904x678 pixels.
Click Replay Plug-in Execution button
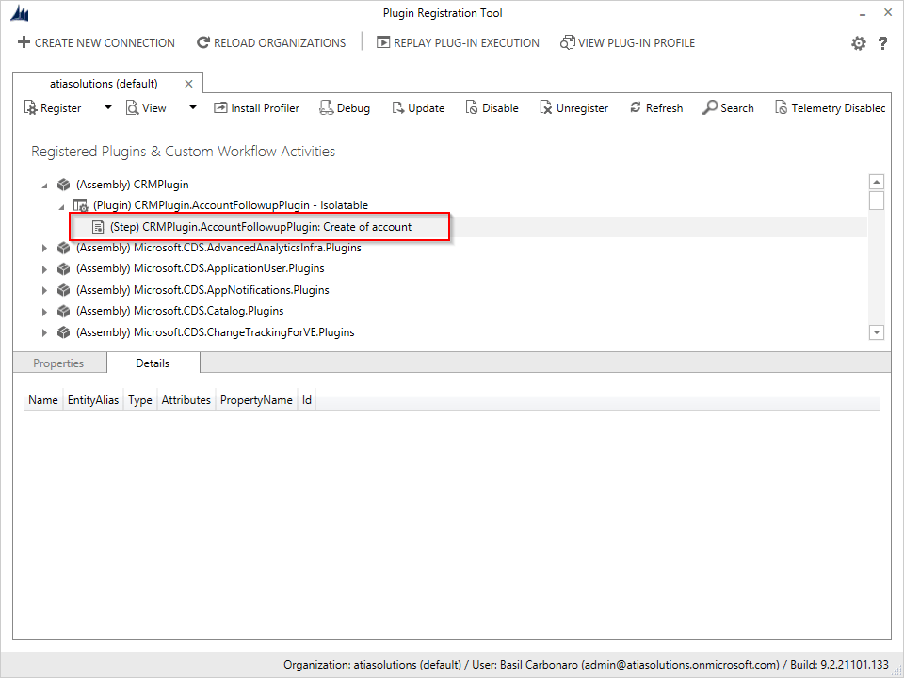(x=458, y=43)
